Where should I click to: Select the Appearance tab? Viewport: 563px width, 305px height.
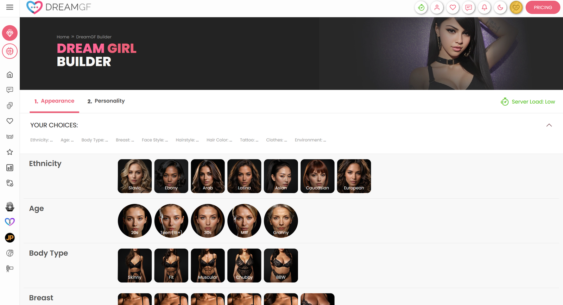pyautogui.click(x=55, y=101)
